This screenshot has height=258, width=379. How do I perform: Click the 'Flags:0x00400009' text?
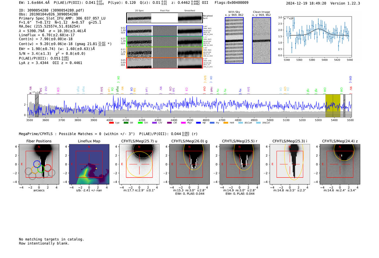pyautogui.click(x=231, y=2)
